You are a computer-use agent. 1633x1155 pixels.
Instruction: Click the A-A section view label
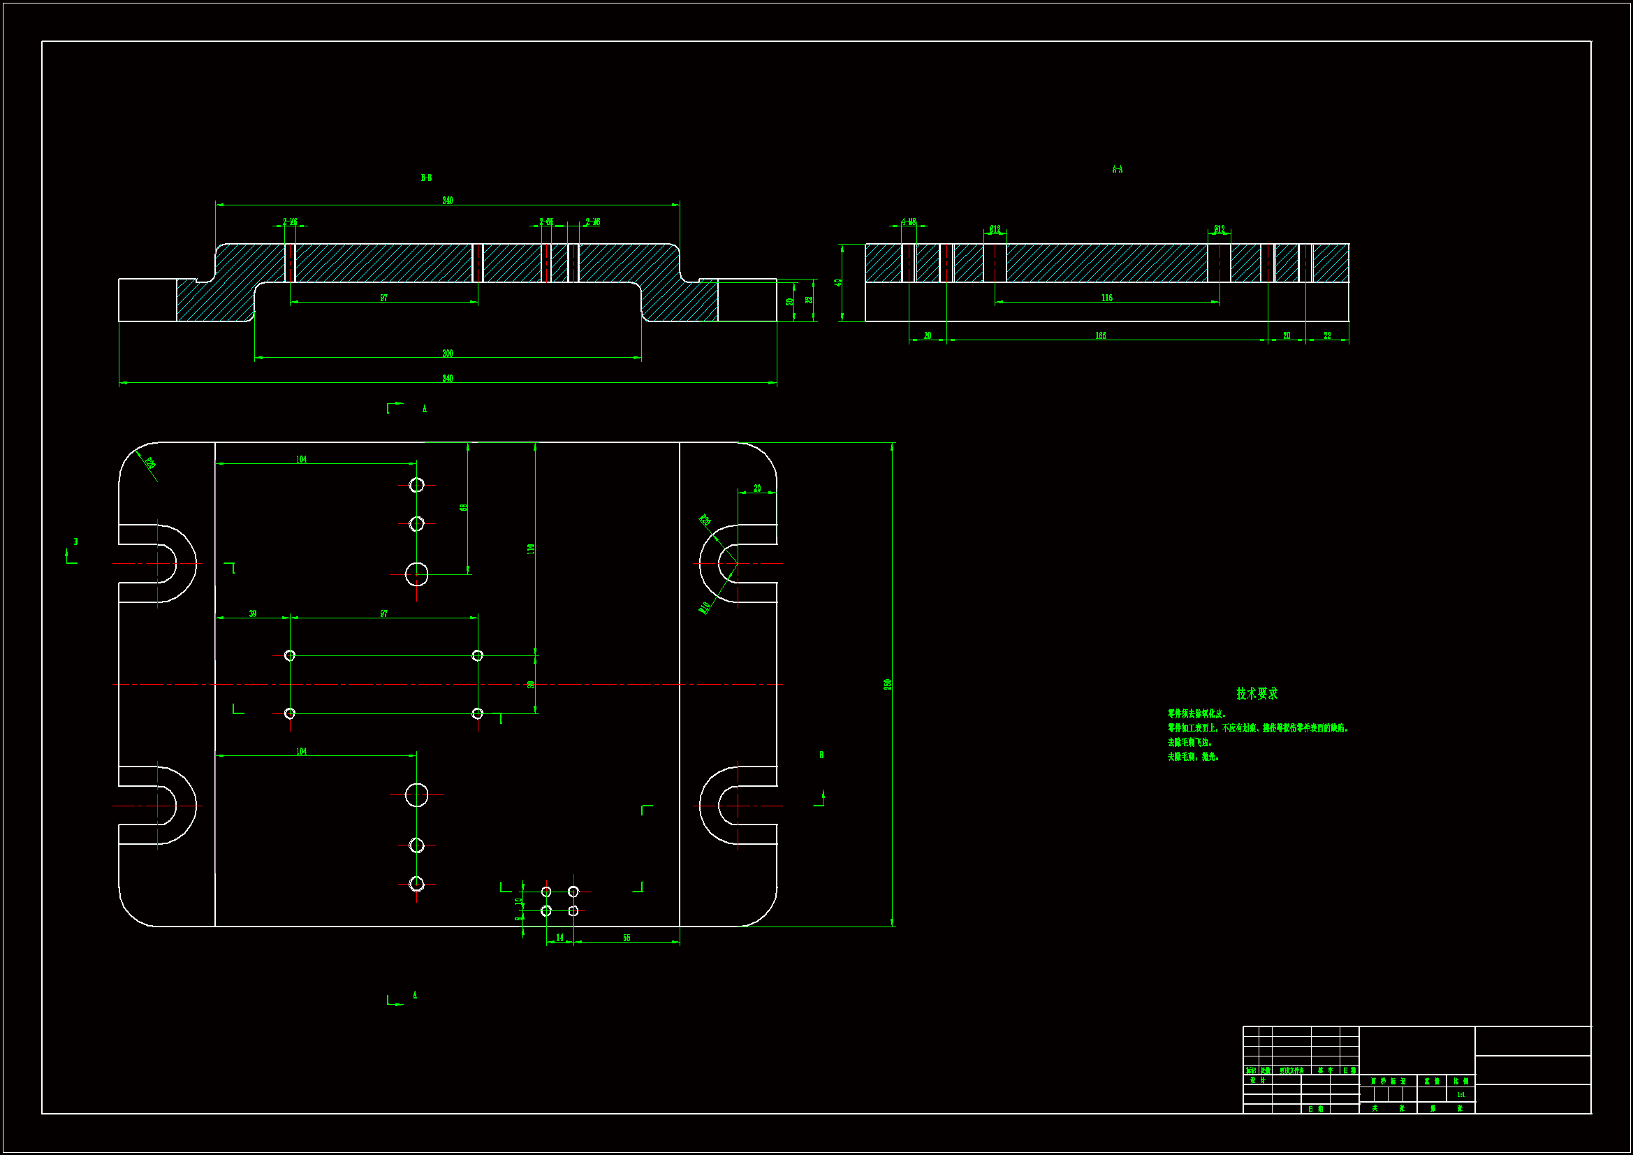click(1117, 169)
